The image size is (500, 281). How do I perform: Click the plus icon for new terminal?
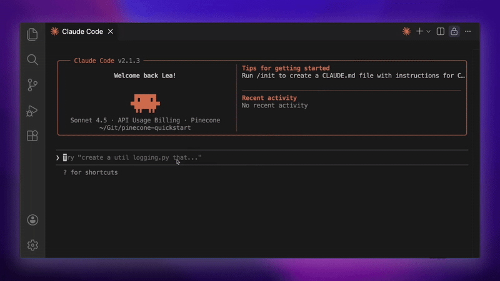point(420,31)
